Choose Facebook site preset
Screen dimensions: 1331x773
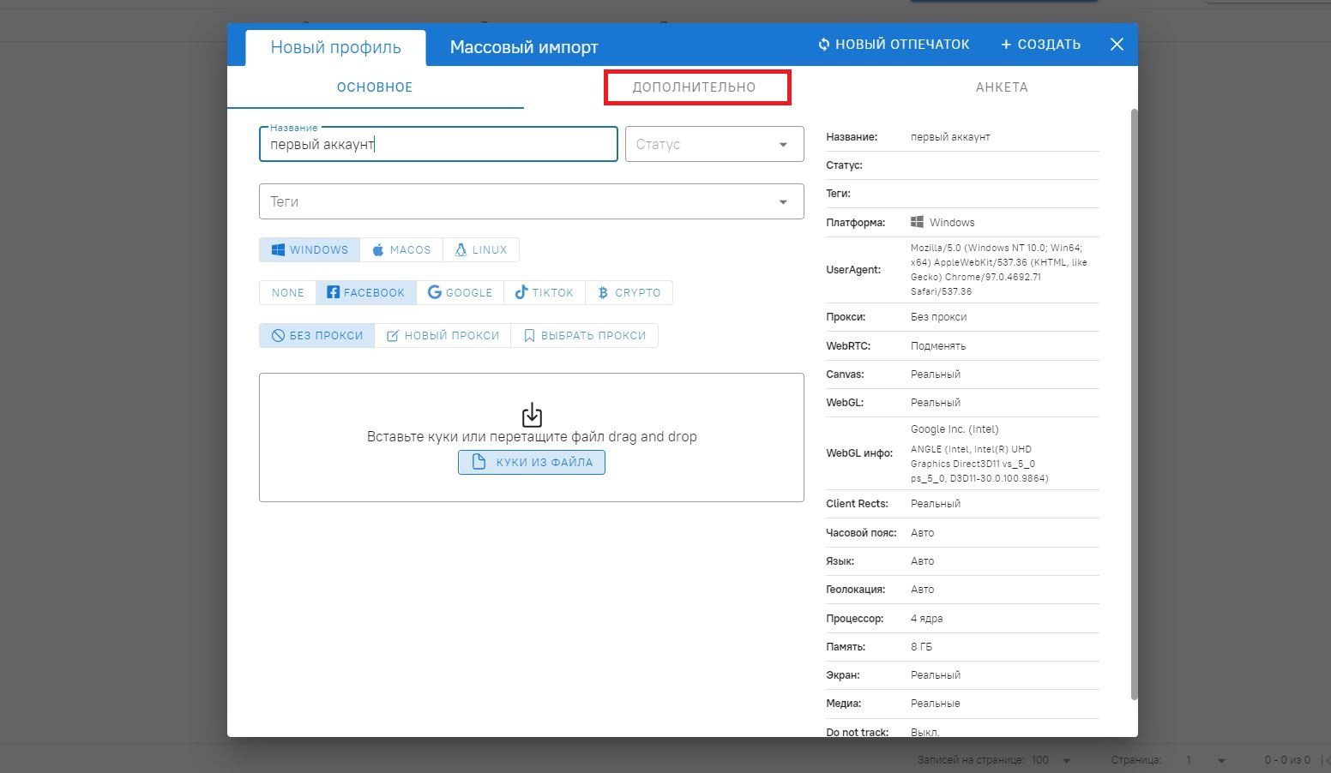(x=366, y=293)
